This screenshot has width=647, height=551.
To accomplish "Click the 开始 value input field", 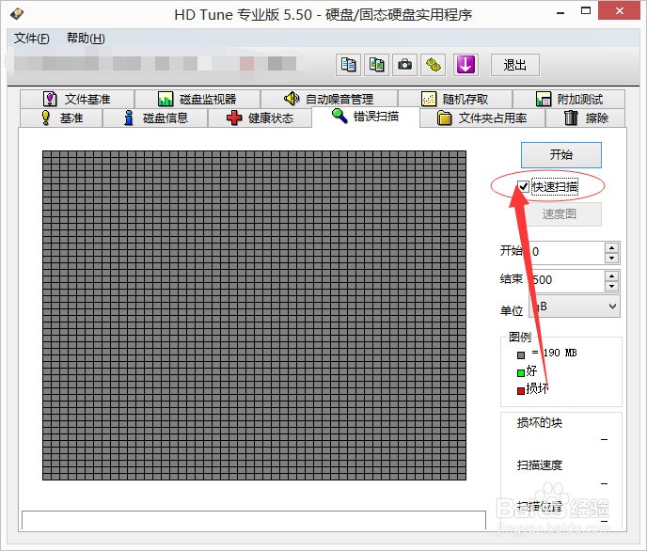I will tap(566, 252).
